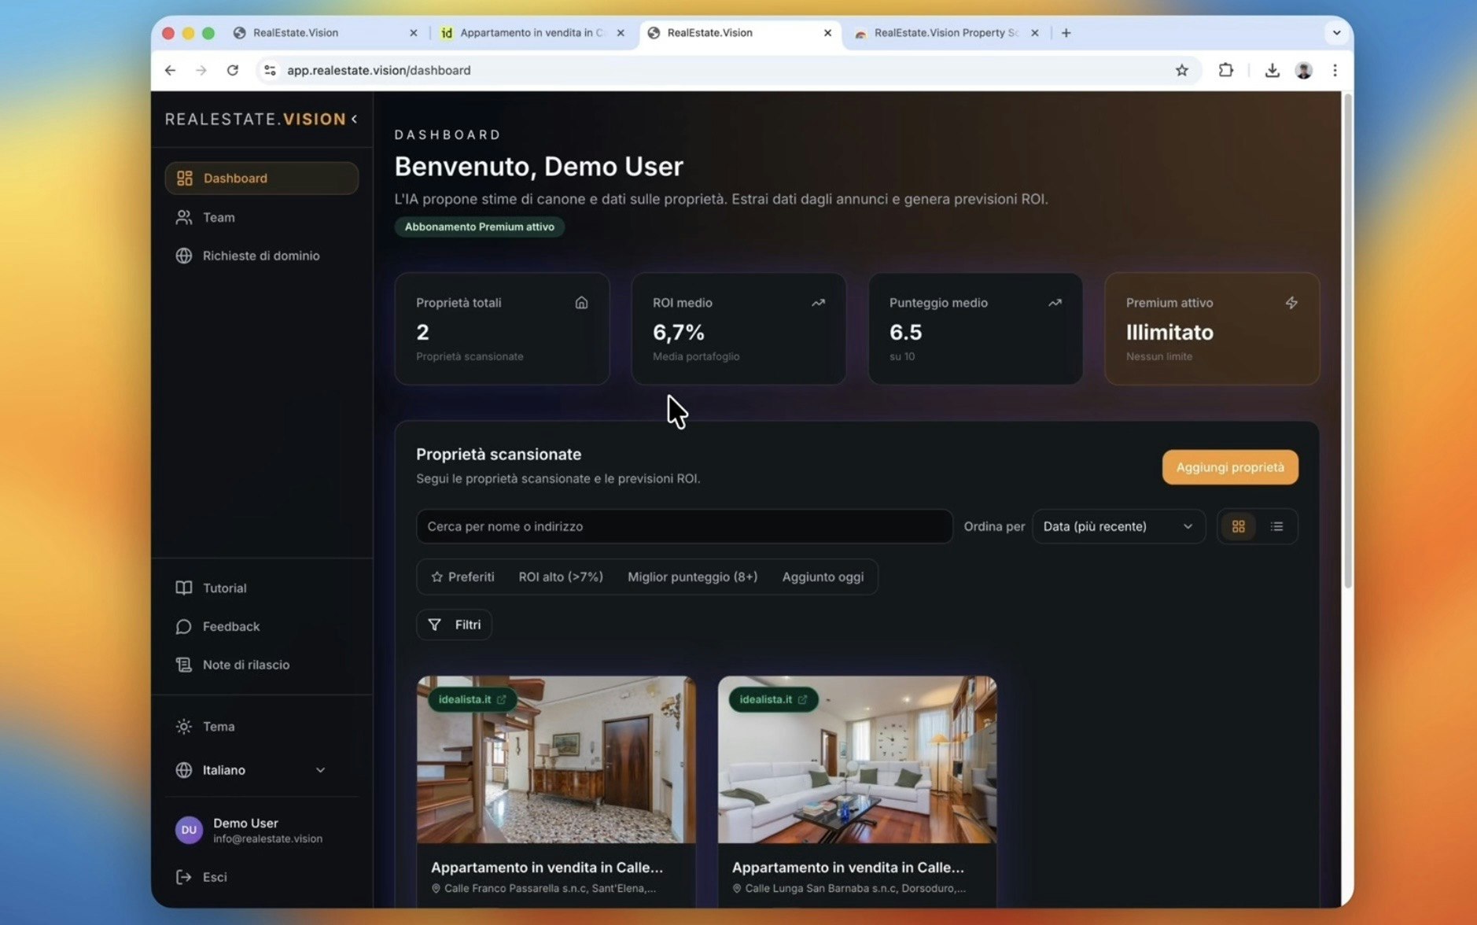Image resolution: width=1477 pixels, height=925 pixels.
Task: Open the Filtri panel
Action: (454, 624)
